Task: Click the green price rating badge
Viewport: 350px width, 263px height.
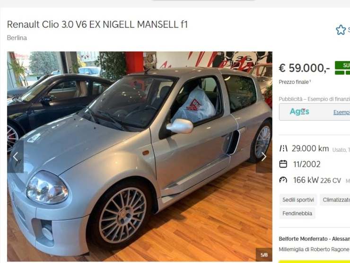Action: click(342, 68)
